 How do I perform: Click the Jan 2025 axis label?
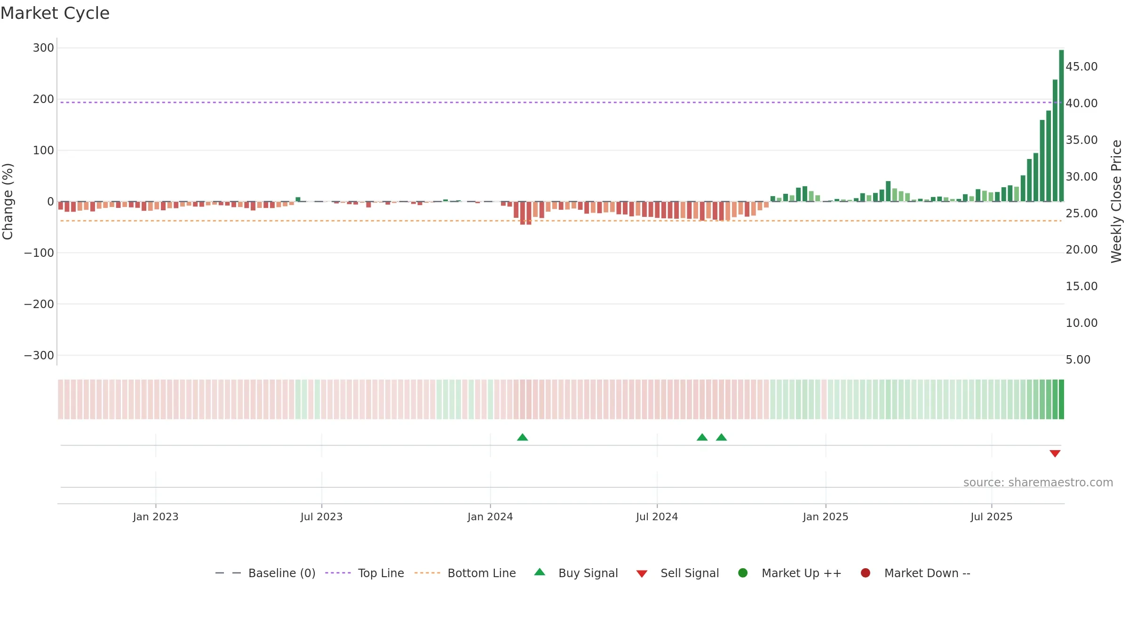coord(826,517)
